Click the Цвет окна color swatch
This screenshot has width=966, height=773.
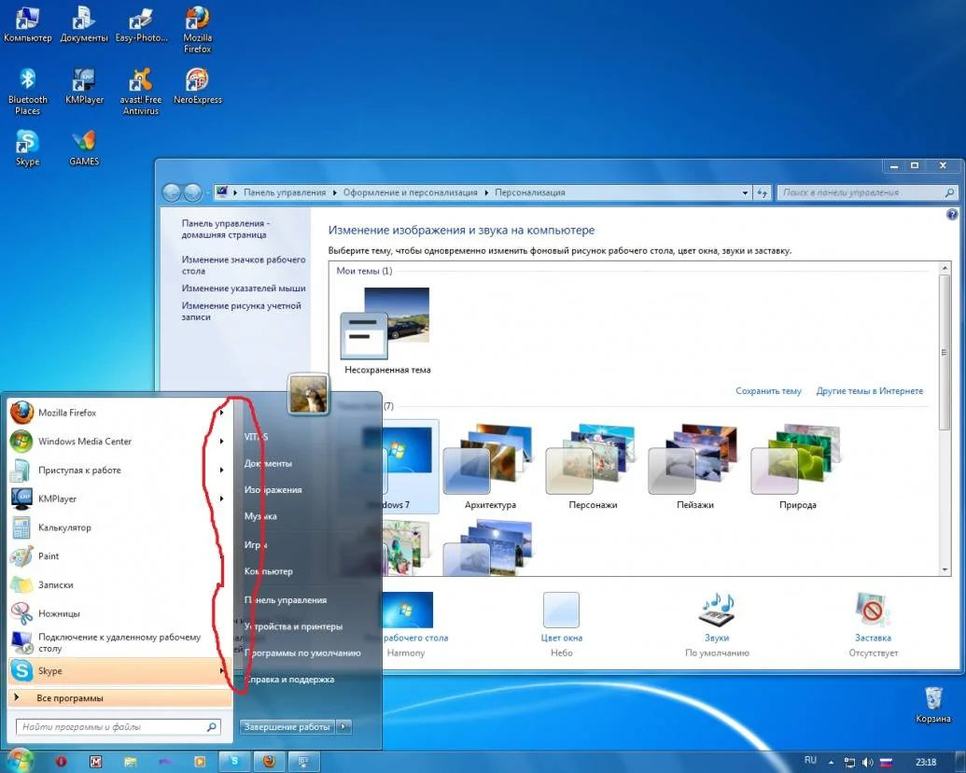[561, 611]
